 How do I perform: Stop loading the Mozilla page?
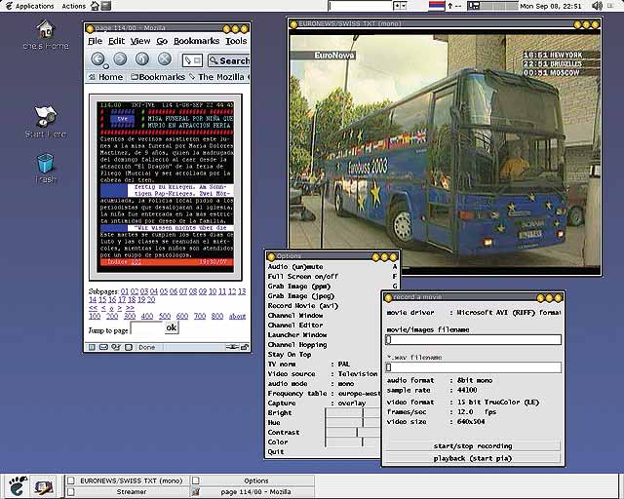click(x=165, y=58)
